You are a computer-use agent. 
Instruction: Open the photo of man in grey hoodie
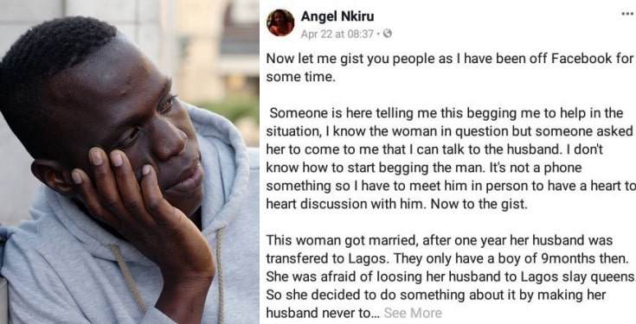[x=130, y=162]
